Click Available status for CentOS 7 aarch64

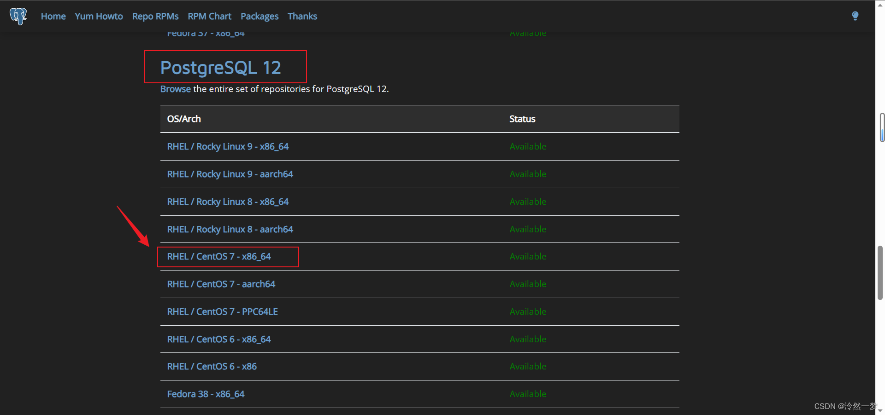click(528, 284)
